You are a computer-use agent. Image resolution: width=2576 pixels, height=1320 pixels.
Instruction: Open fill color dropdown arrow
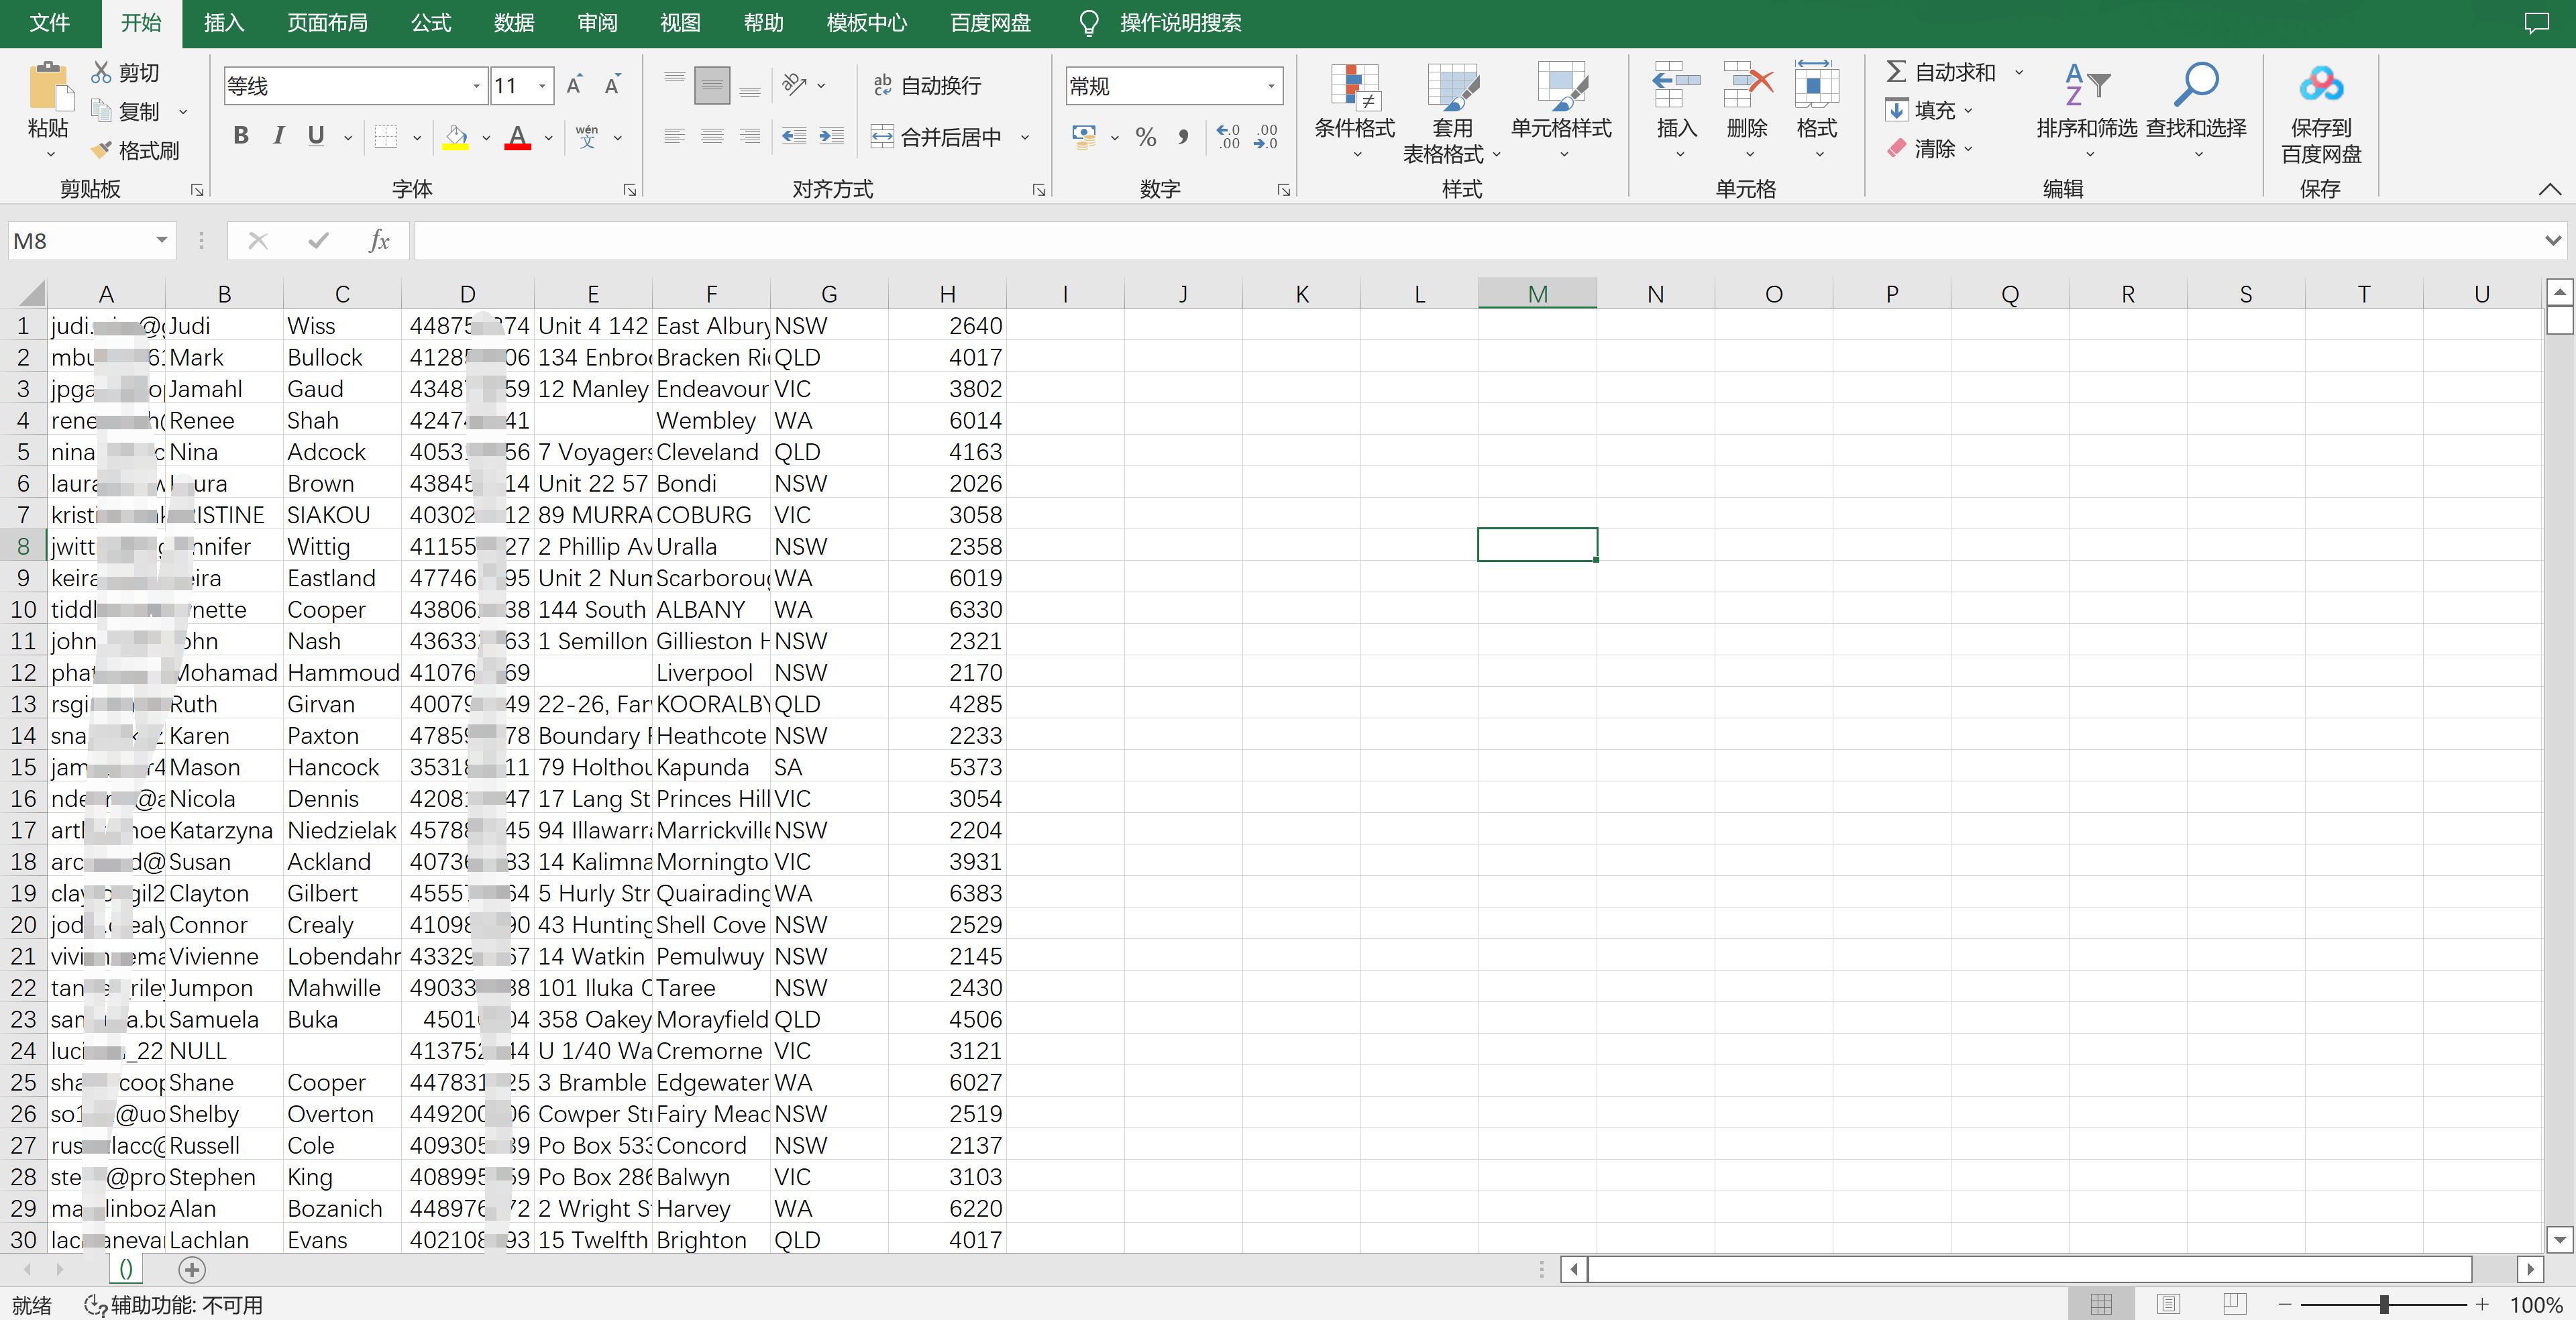pos(486,137)
